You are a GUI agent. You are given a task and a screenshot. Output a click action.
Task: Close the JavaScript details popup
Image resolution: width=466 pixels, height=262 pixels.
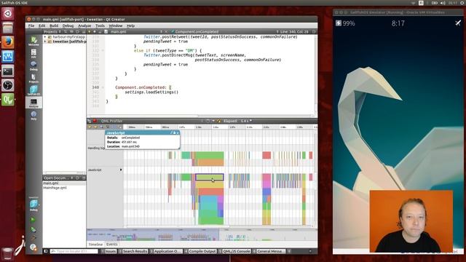(178, 132)
